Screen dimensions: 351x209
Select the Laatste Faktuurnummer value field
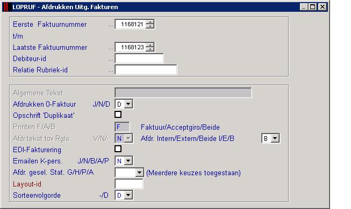(130, 47)
